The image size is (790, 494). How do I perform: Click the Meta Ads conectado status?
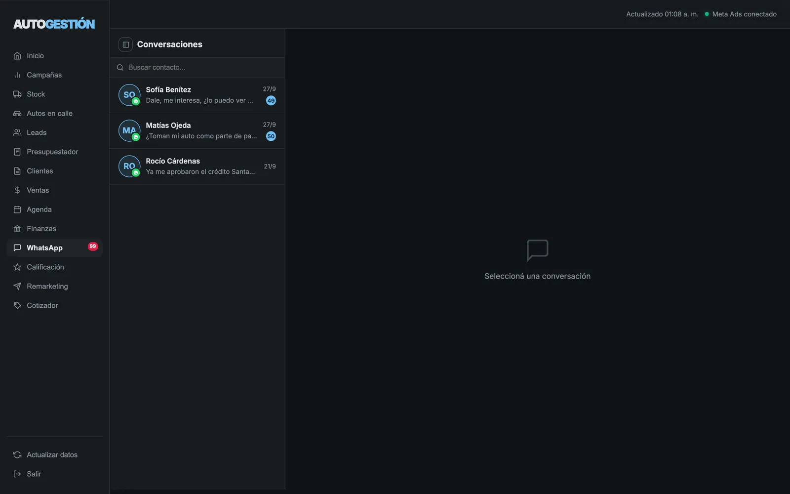pos(741,14)
